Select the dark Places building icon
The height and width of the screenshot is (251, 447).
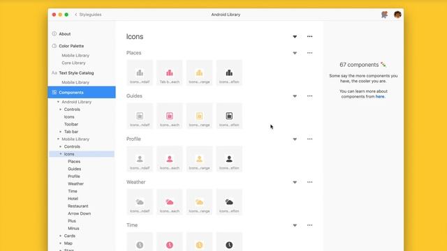click(x=229, y=73)
